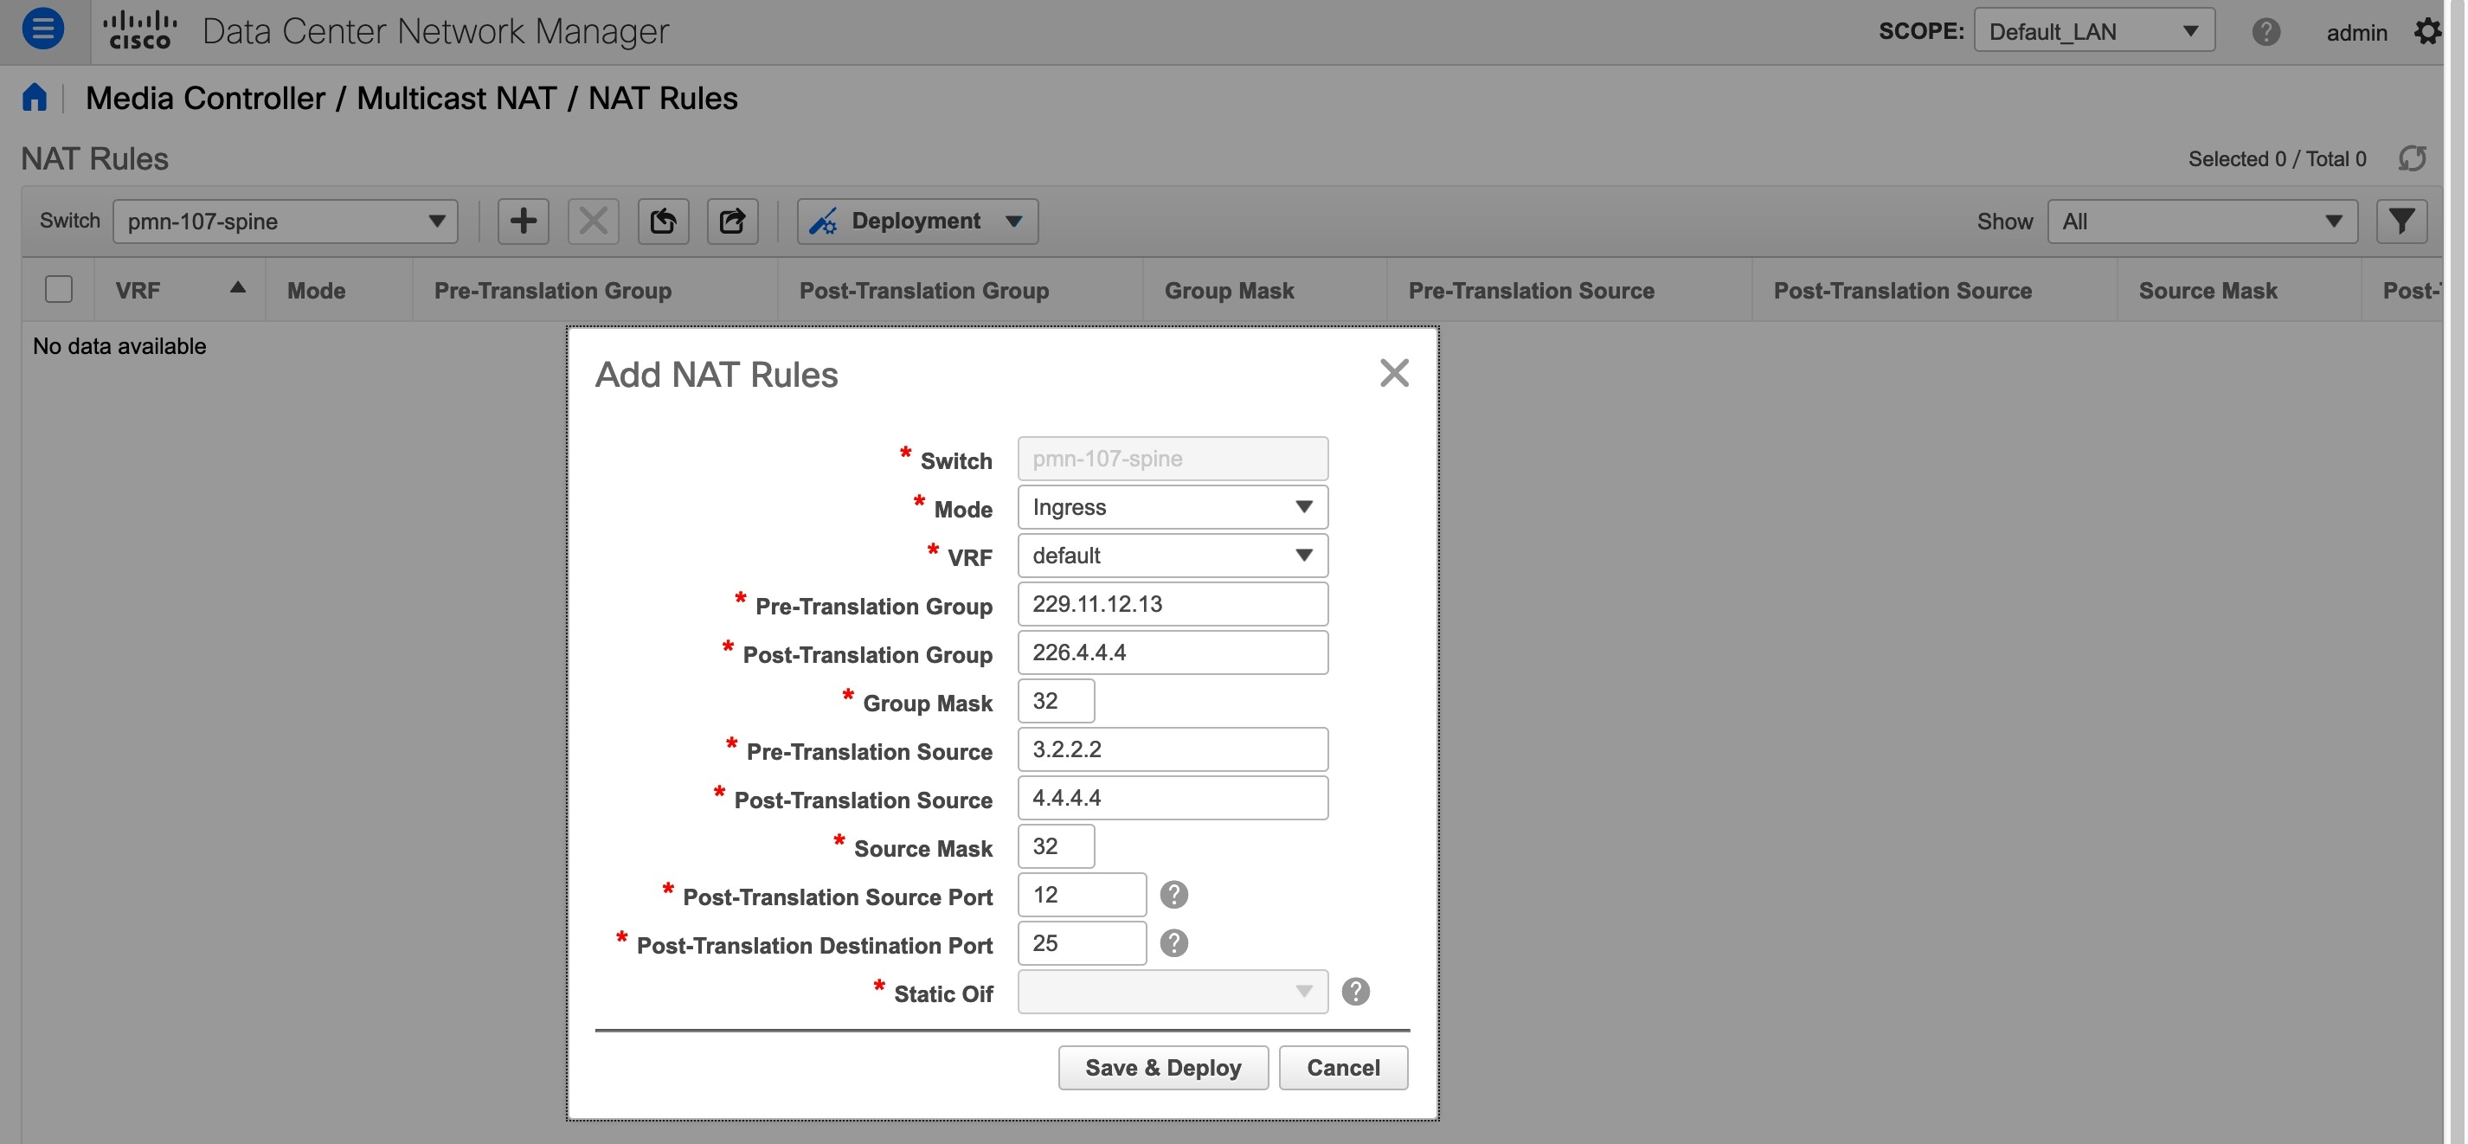Click the Post-Translation Source Port field
Image resolution: width=2468 pixels, height=1144 pixels.
click(x=1082, y=895)
